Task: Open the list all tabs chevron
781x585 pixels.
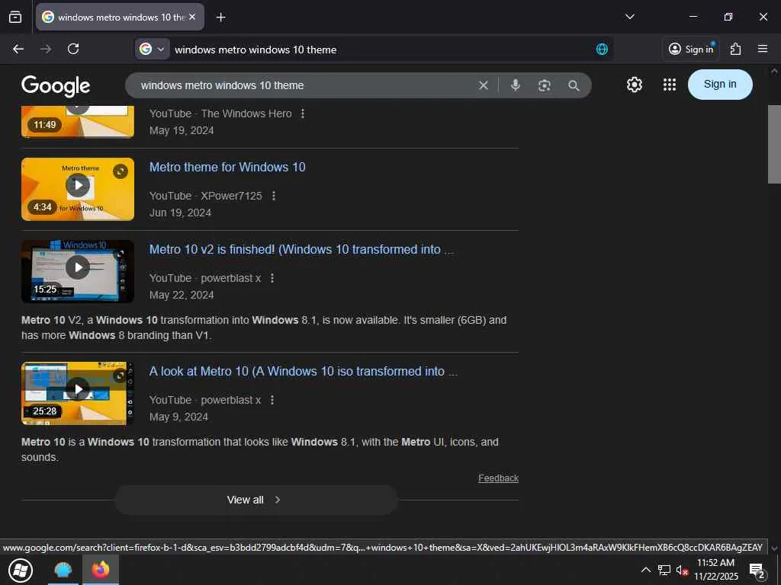Action: (x=629, y=17)
